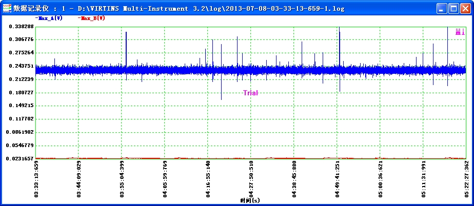Click the blue Max_A(V) legend label

click(49, 18)
